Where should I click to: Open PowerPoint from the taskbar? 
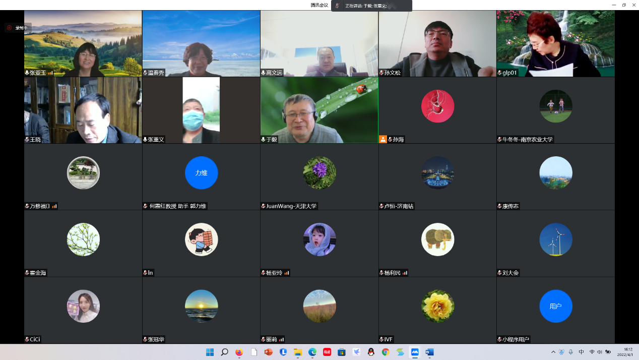pos(269,352)
